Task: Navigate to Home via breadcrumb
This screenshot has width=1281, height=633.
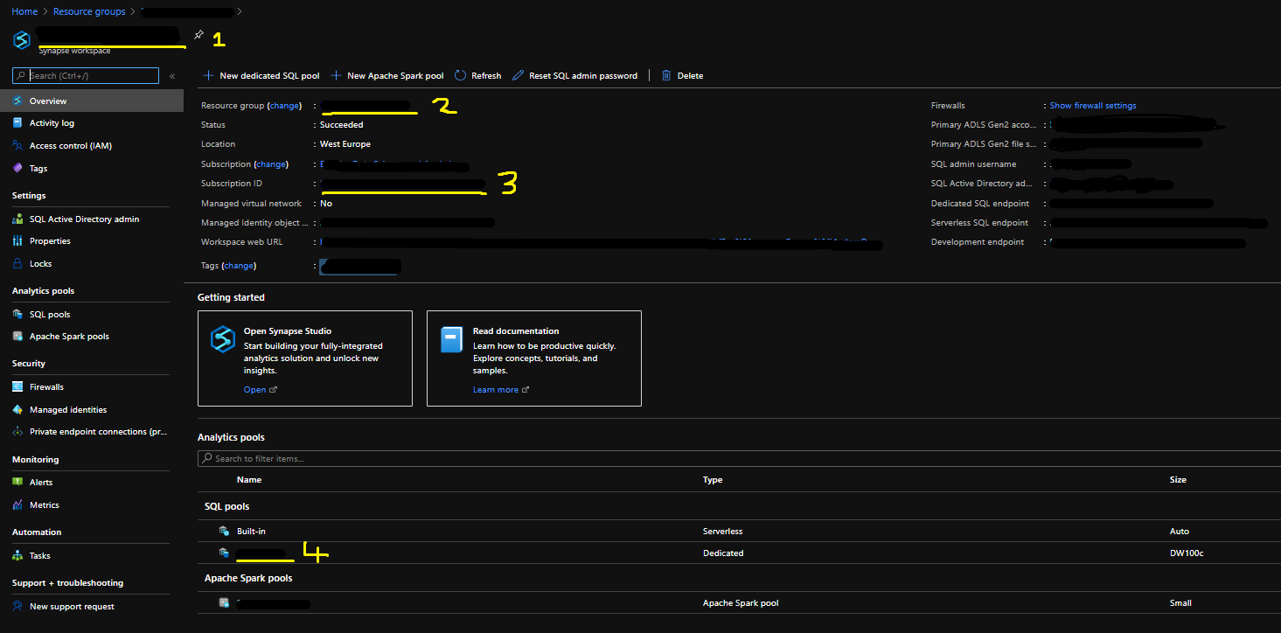Action: pyautogui.click(x=24, y=11)
